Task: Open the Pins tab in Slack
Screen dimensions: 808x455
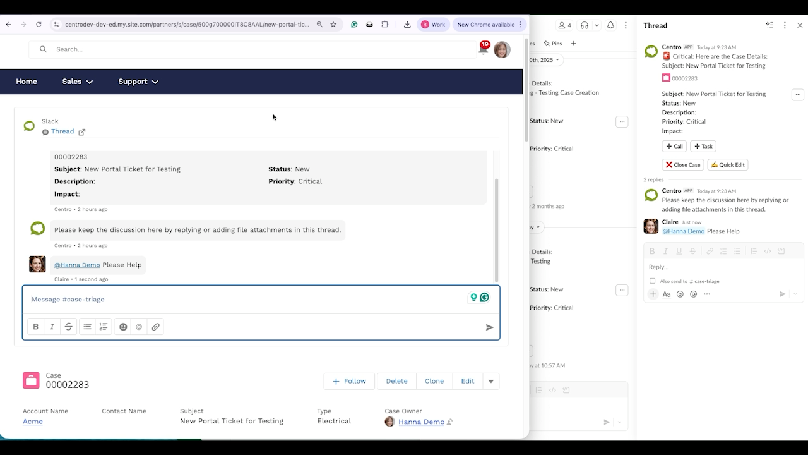Action: (552, 44)
